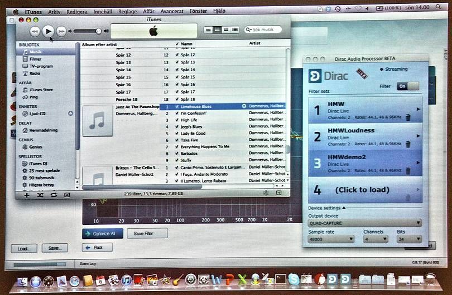Toggle the Dirac Filter On switch

[x=407, y=86]
